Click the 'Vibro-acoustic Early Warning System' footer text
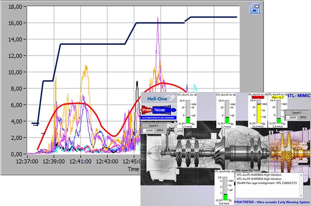Screen dimensions: 311x206 click(x=283, y=202)
